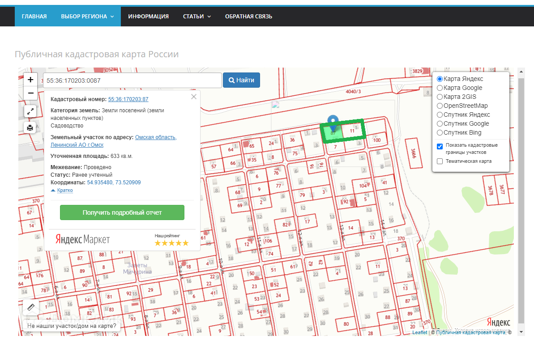Image resolution: width=534 pixels, height=344 pixels.
Task: Click Не нашли участок/дом на карте?
Action: click(x=72, y=326)
